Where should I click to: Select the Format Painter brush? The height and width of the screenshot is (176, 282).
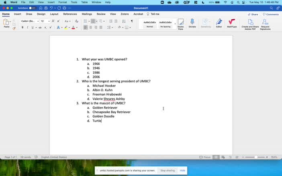click(x=14, y=28)
